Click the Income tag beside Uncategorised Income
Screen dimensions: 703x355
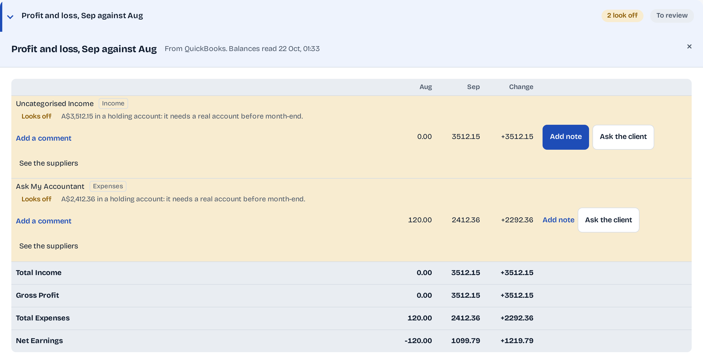113,103
